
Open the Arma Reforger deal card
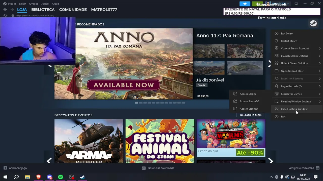point(89,141)
